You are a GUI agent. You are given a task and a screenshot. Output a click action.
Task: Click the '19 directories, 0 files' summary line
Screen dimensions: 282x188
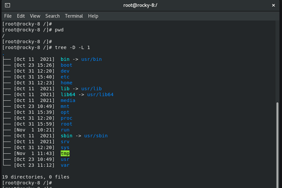pyautogui.click(x=36, y=177)
